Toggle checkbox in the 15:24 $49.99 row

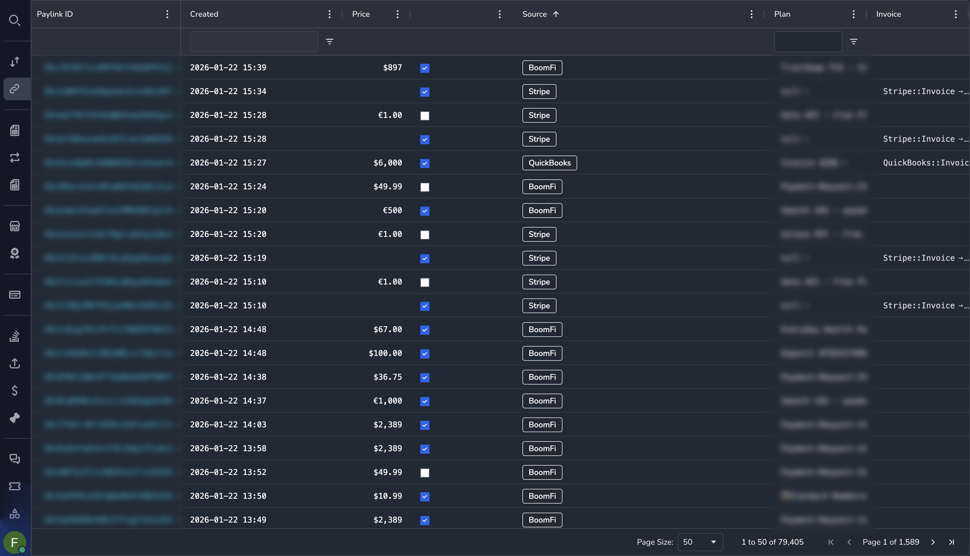click(x=425, y=187)
